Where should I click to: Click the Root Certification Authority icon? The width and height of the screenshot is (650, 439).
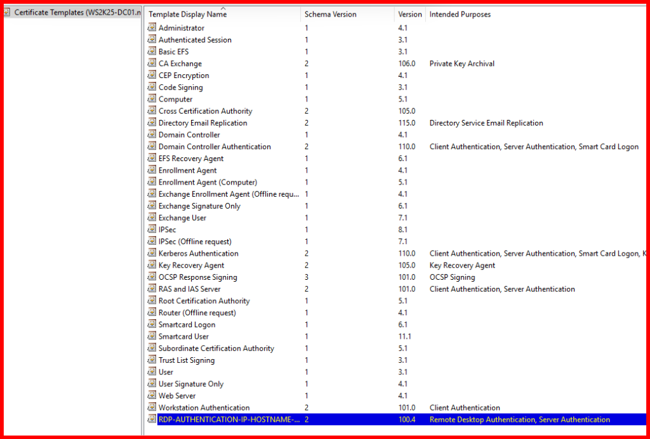152,301
